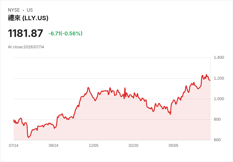The image size is (233, 162).
Task: Click the 02/20 x-axis date label
Action: click(x=134, y=146)
